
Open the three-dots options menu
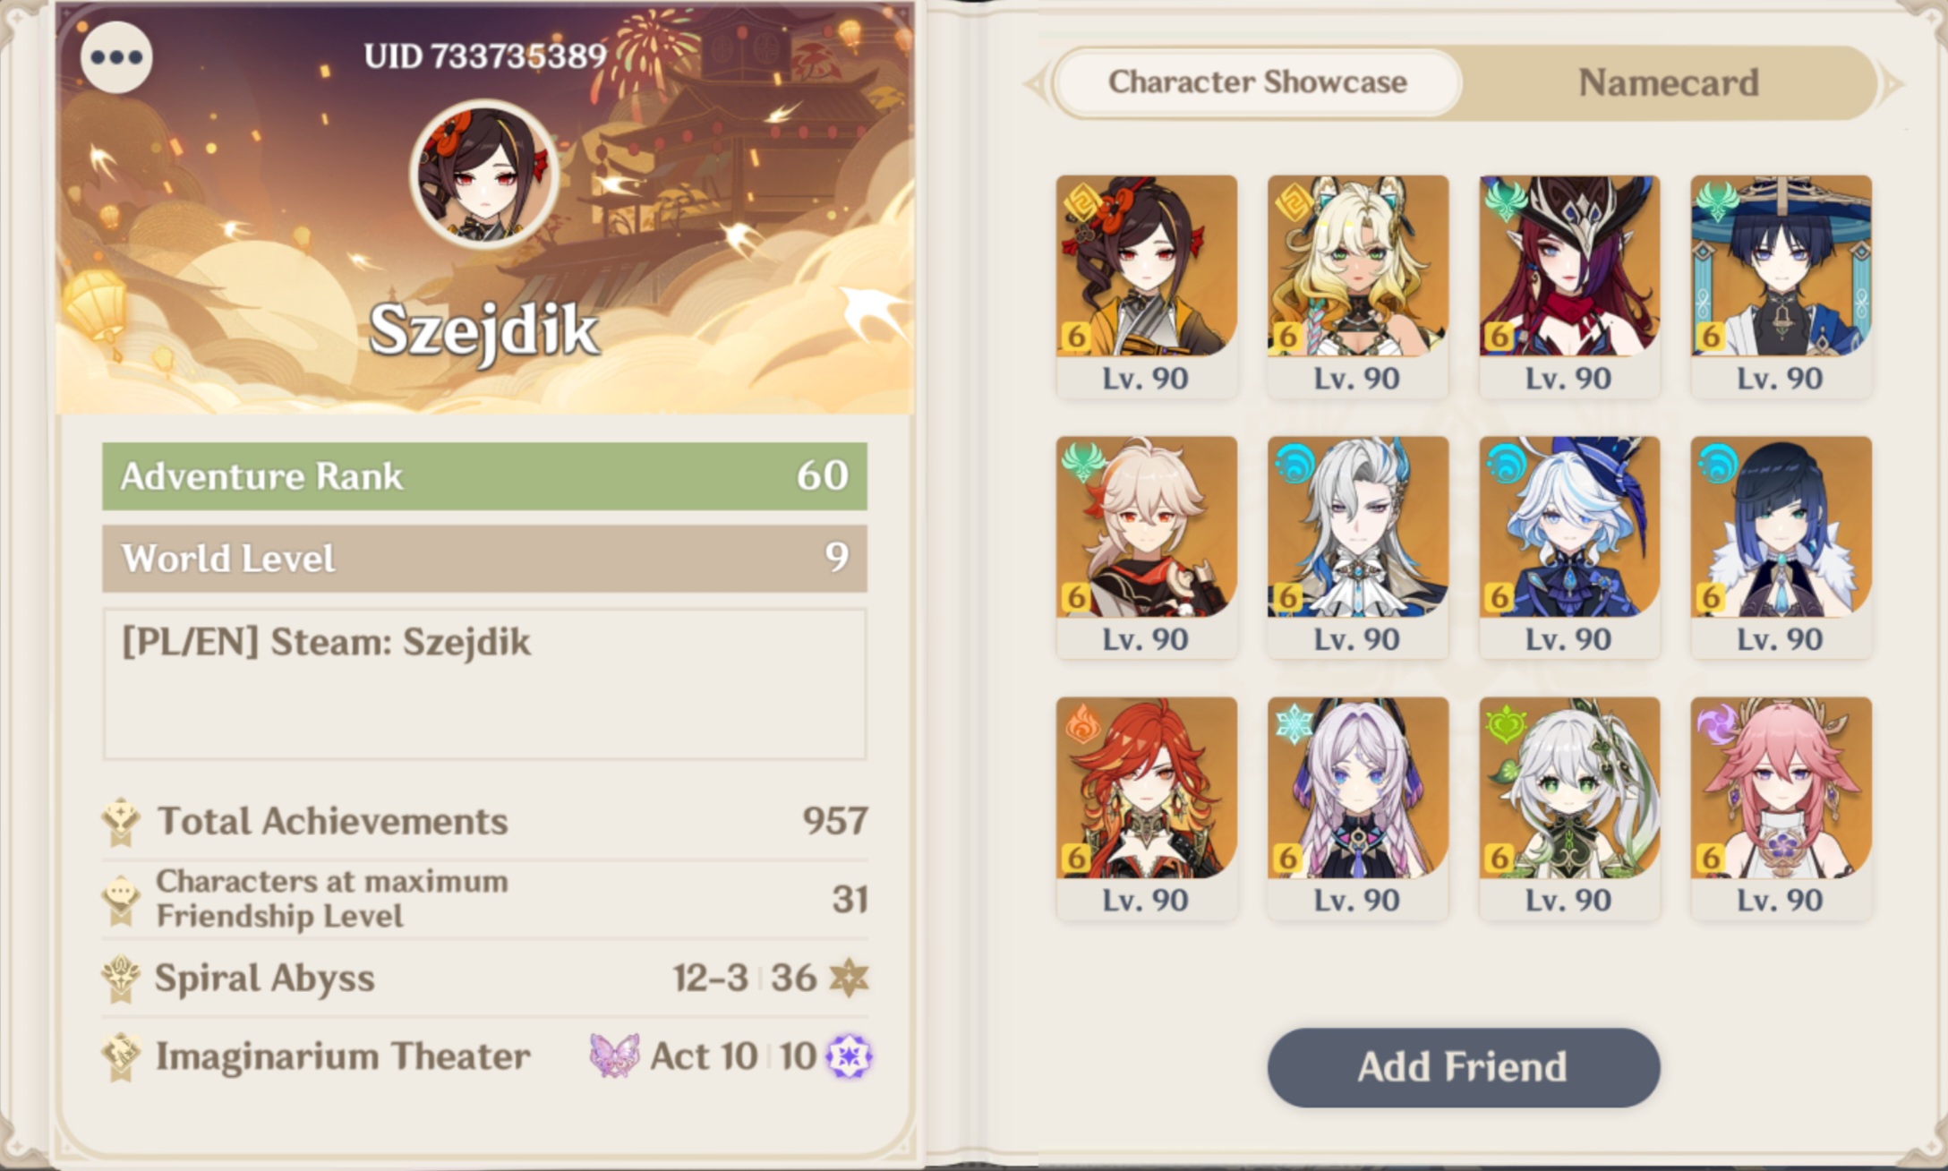pos(116,57)
